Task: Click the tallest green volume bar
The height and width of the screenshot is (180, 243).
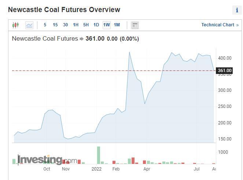Action: pos(98,155)
